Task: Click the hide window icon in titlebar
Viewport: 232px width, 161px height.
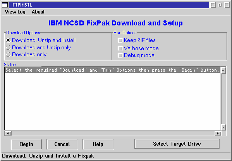Action: (213, 5)
